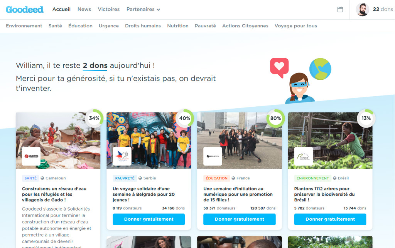The height and width of the screenshot is (248, 395).
Task: Donate freely to the Belgrade trip project
Action: click(x=149, y=220)
